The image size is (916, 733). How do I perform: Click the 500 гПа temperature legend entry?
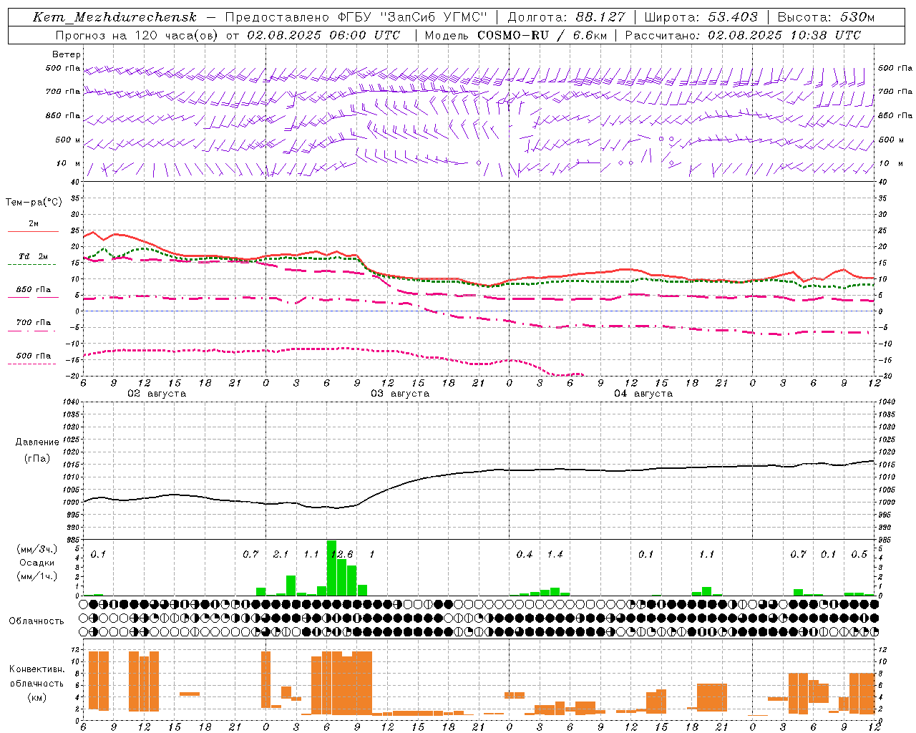pos(34,356)
